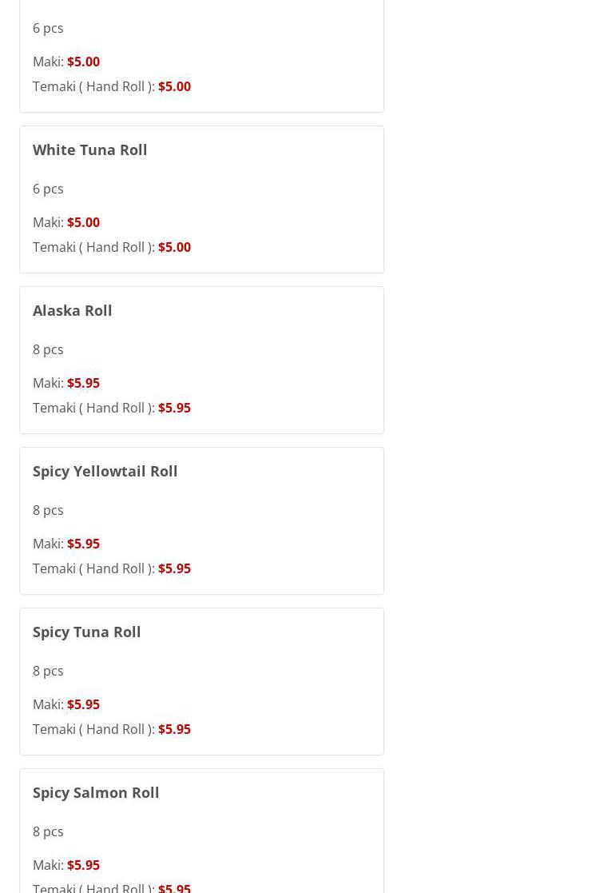
Task: Choose Alaska Roll Temaki hand roll price
Action: [174, 408]
